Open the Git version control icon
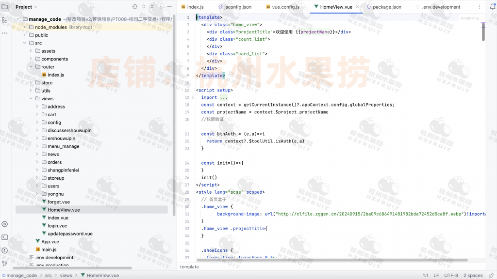 [5, 263]
